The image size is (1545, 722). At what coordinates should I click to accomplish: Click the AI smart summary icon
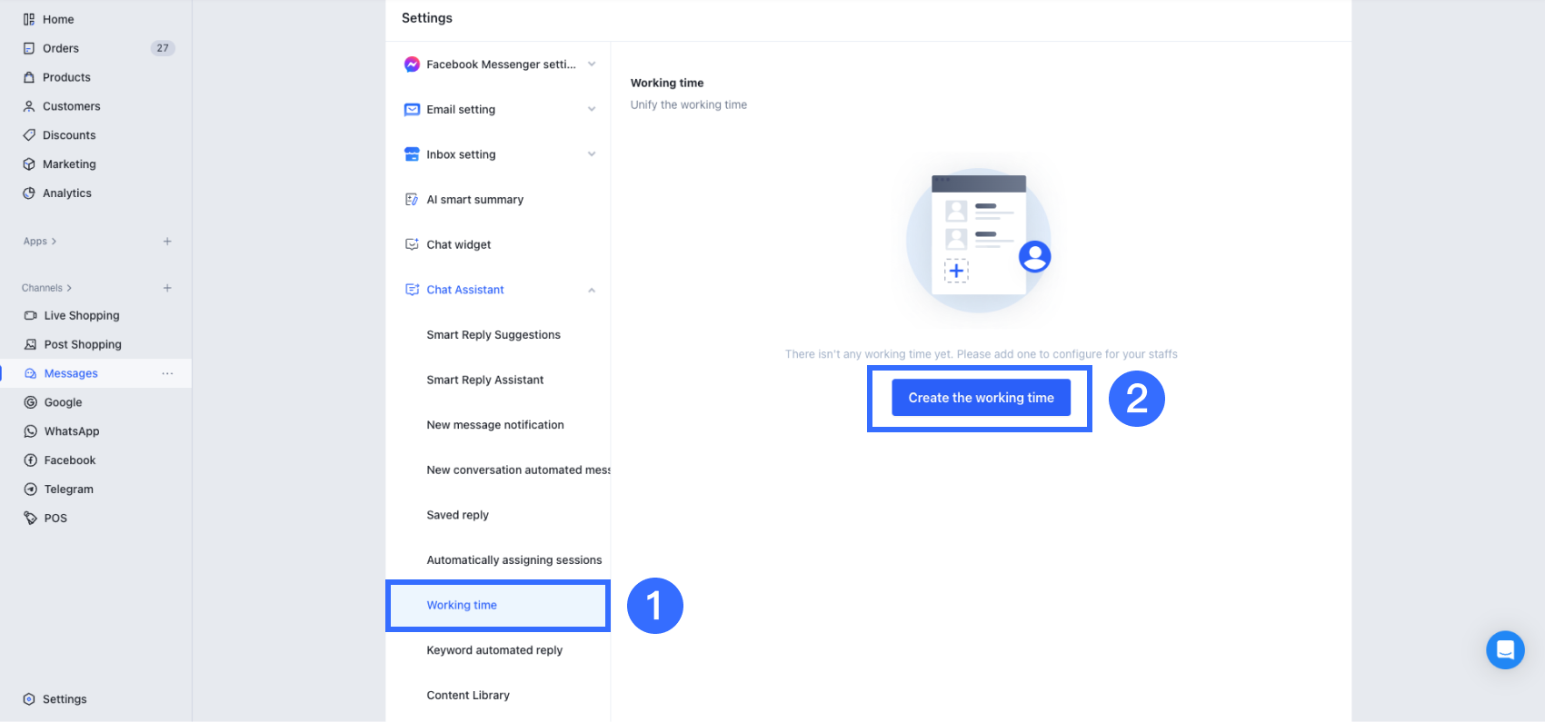point(412,200)
